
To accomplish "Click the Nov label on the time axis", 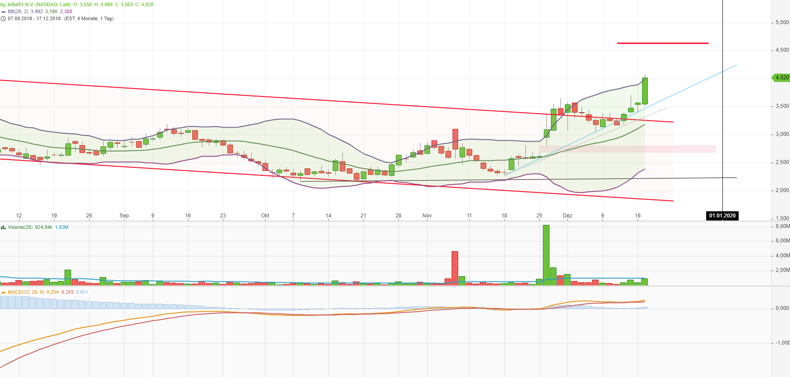I will point(427,216).
